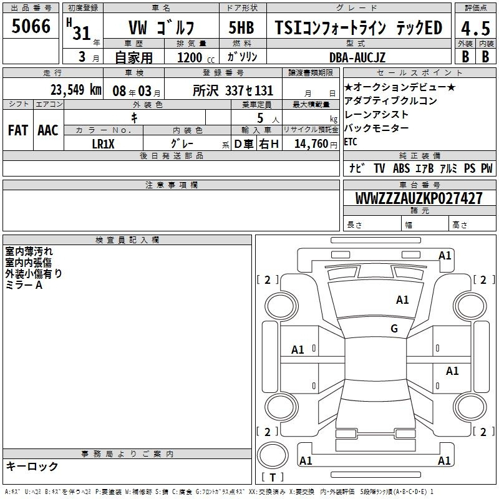
Task: Click the A1 mark on front bumper
Action: click(445, 256)
